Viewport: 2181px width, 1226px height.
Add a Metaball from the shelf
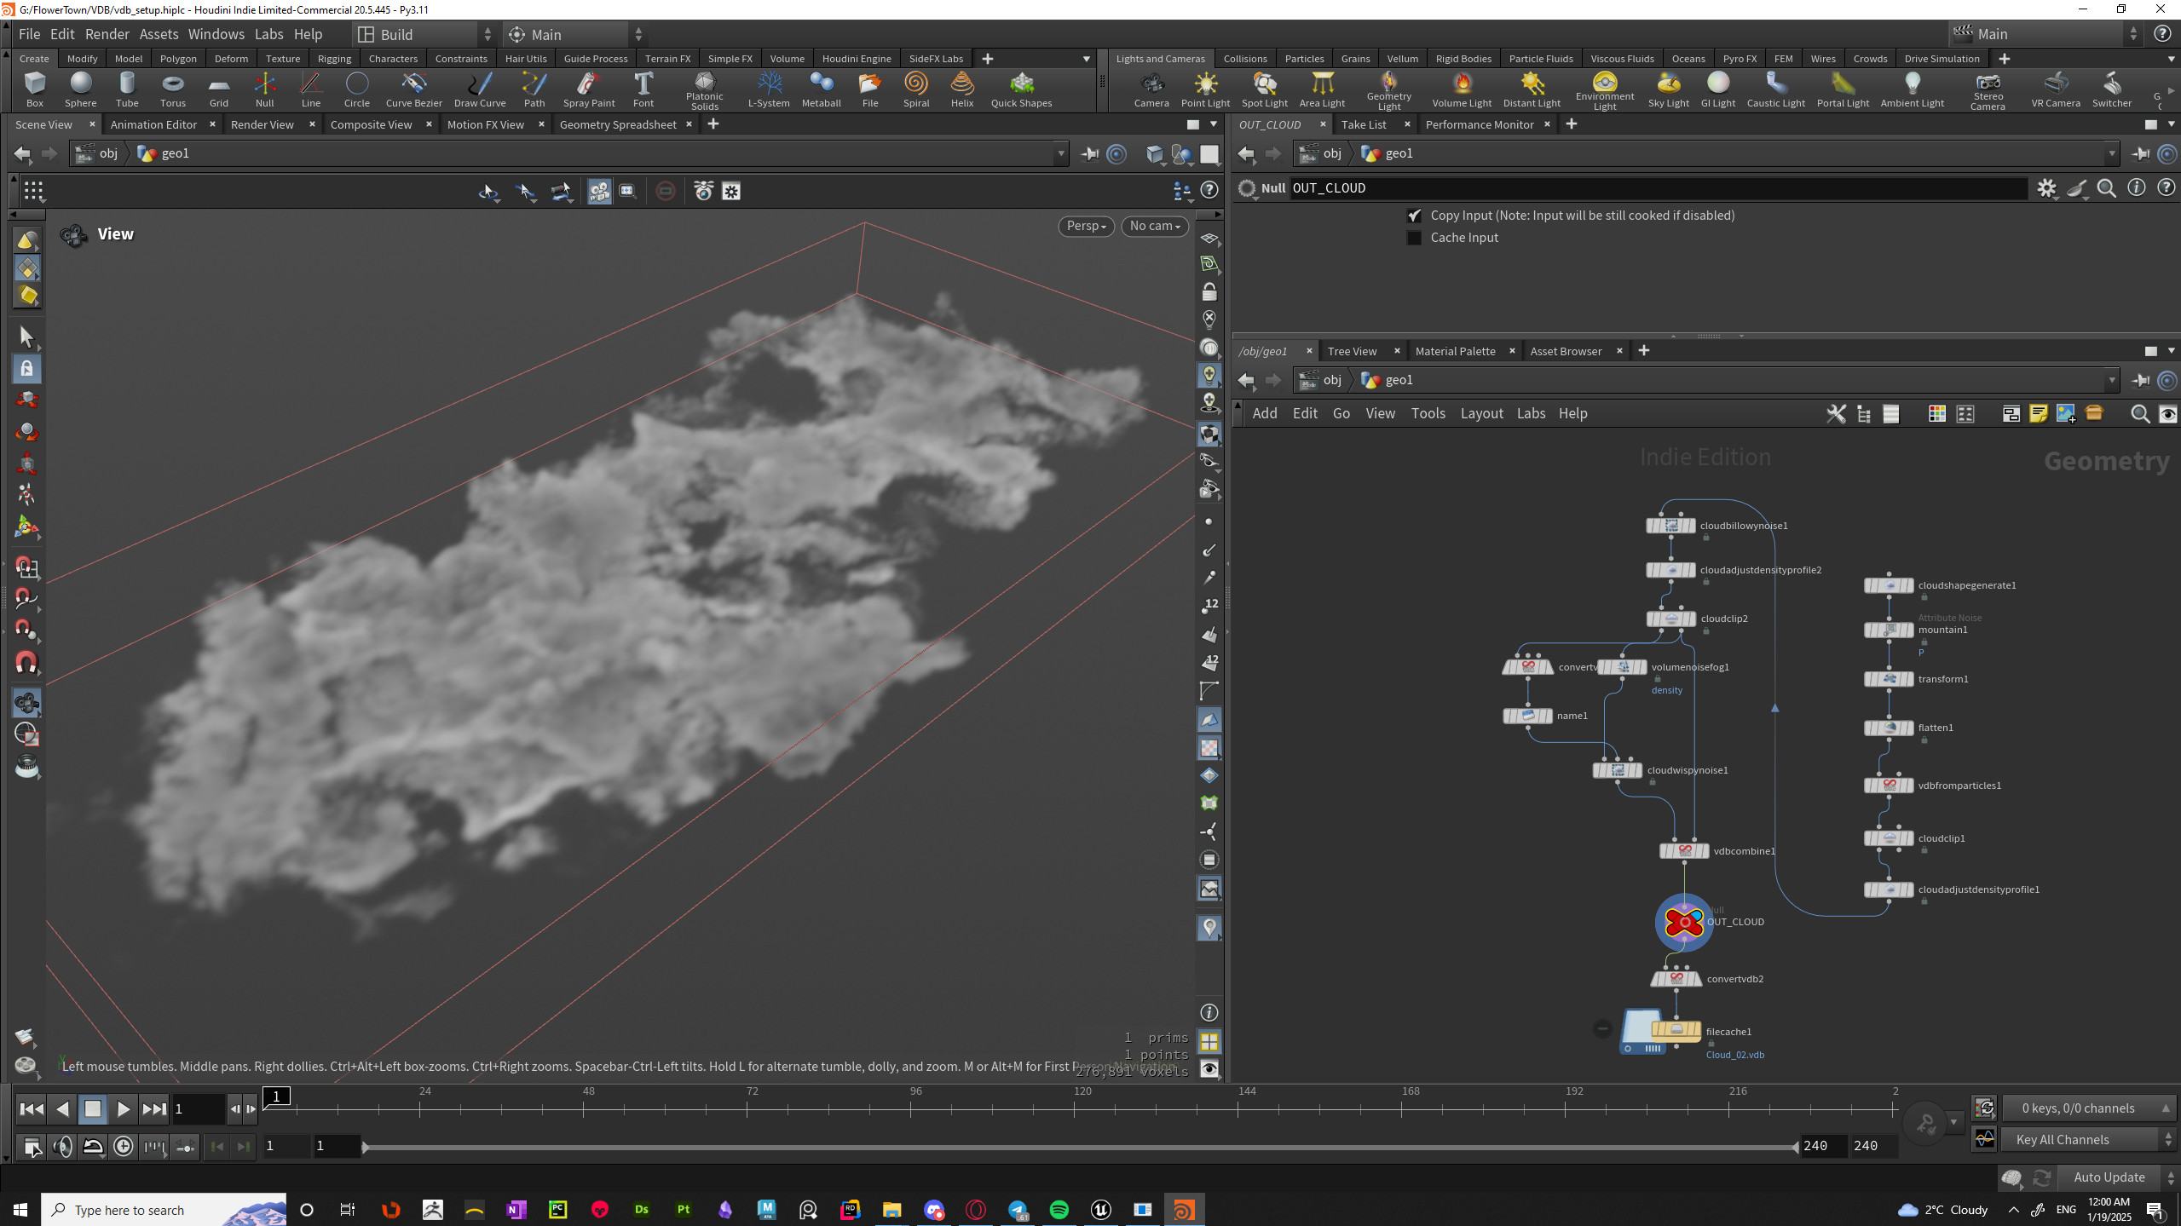click(x=822, y=89)
